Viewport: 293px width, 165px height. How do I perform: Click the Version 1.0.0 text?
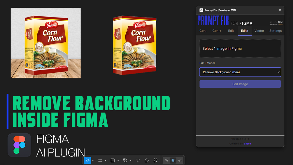point(240,139)
